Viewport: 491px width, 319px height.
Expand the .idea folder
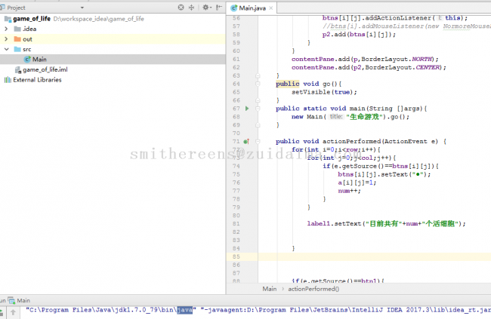pos(7,28)
